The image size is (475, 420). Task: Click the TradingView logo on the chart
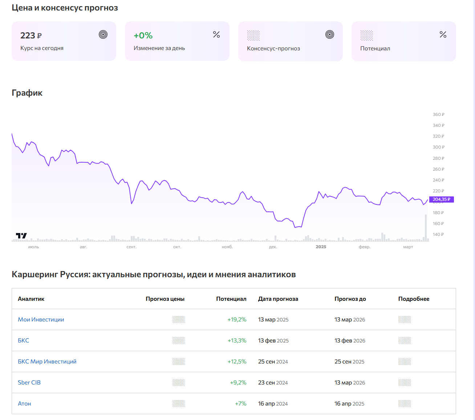21,236
